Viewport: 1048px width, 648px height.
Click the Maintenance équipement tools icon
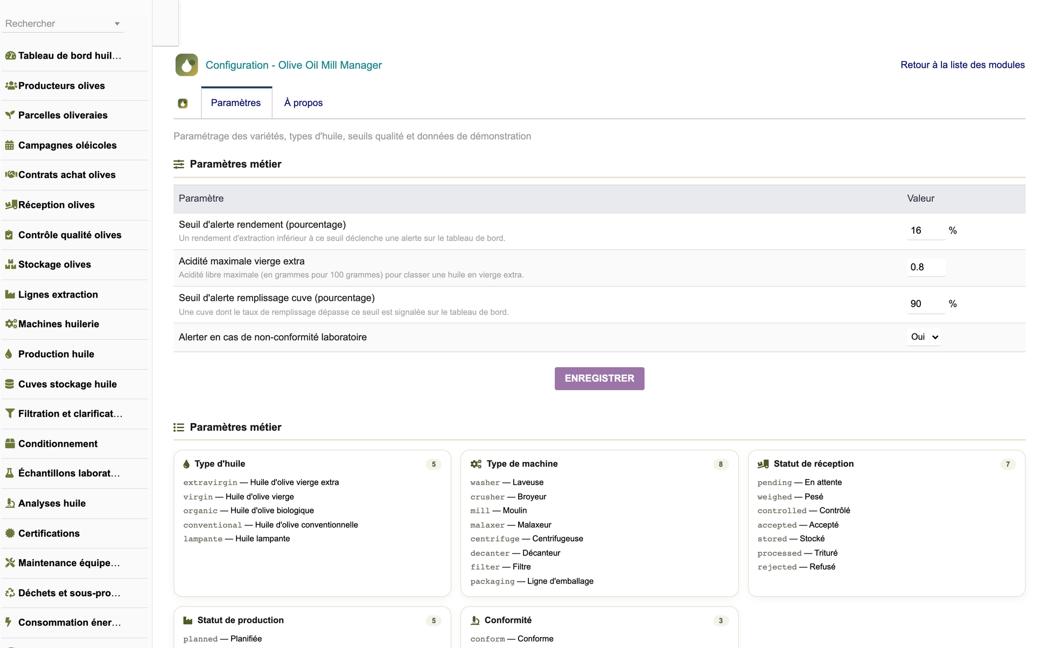tap(10, 563)
